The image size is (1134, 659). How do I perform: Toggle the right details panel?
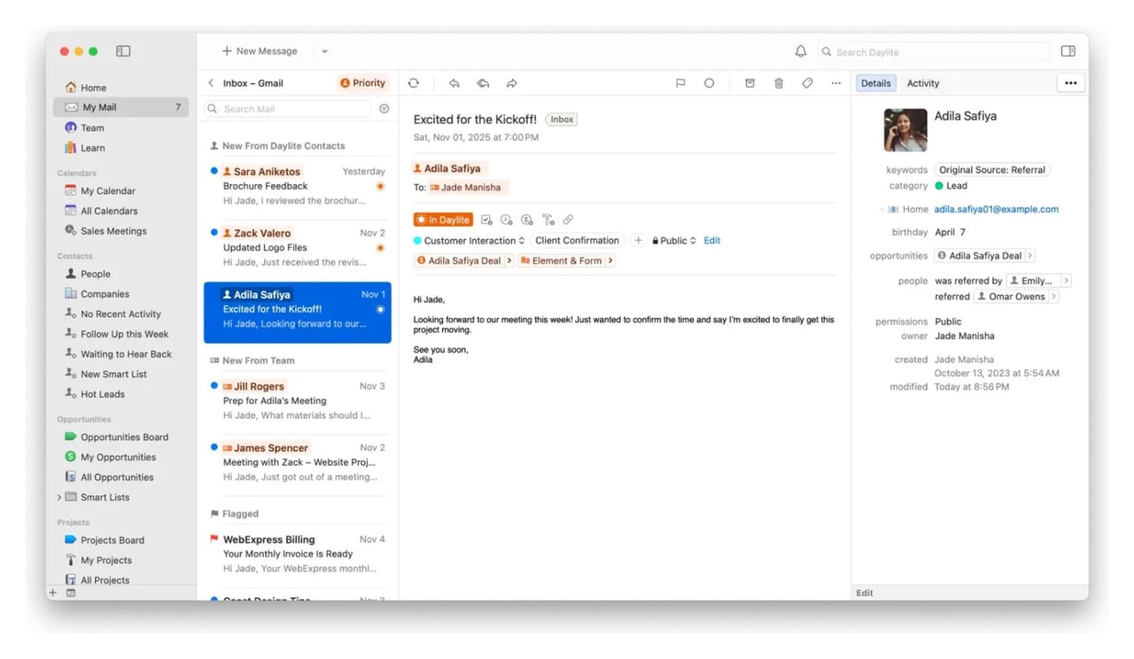click(1068, 51)
